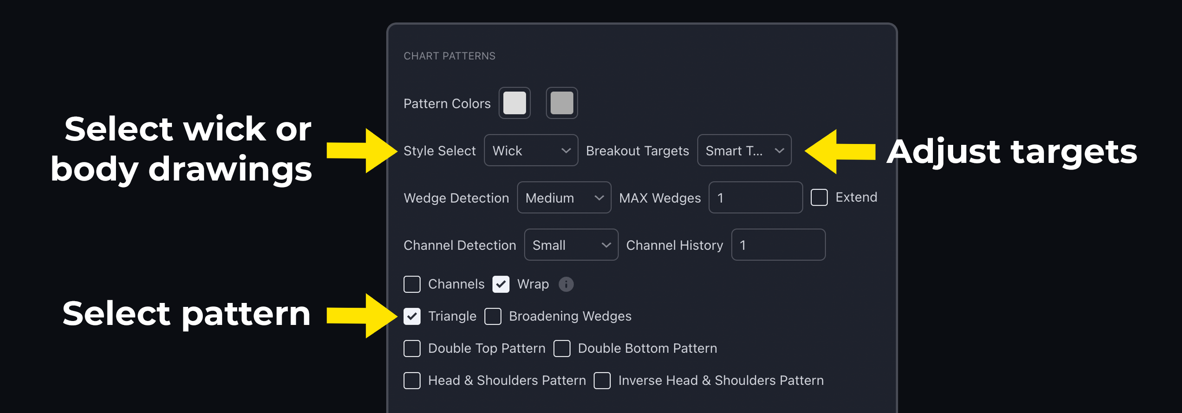Enable the Double Top Pattern checkbox
Screen dimensions: 1182x413
(412, 348)
